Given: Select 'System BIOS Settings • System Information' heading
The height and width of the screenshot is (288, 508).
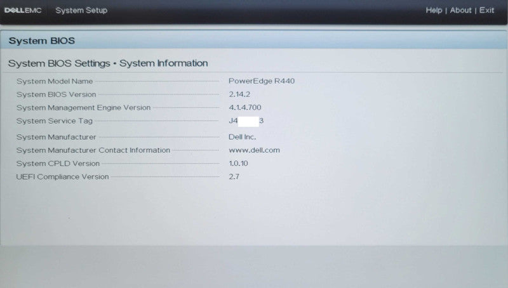Looking at the screenshot, I should click(108, 63).
